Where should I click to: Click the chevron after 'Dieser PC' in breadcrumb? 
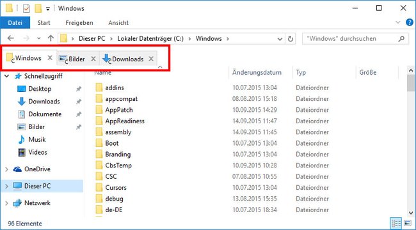click(111, 39)
